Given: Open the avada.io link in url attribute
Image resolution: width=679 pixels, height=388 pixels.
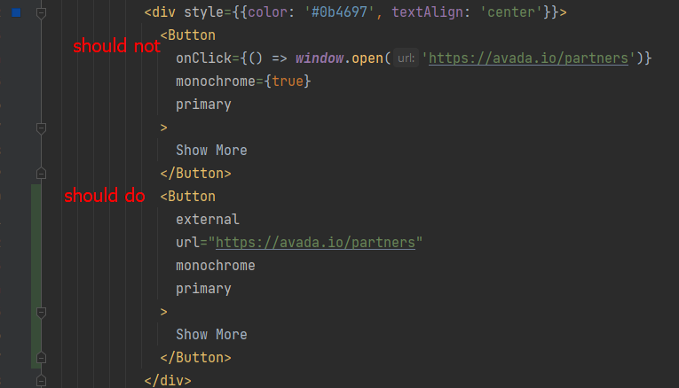Looking at the screenshot, I should pyautogui.click(x=315, y=243).
